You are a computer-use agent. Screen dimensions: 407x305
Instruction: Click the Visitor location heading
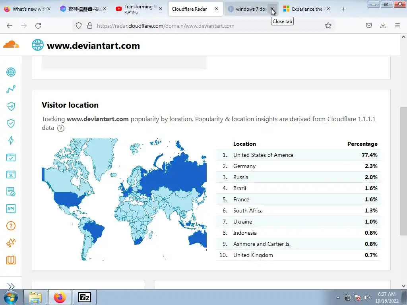click(x=70, y=105)
